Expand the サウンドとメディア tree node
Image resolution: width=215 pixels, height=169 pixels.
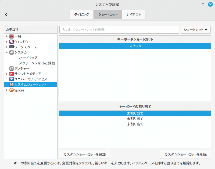(6, 74)
